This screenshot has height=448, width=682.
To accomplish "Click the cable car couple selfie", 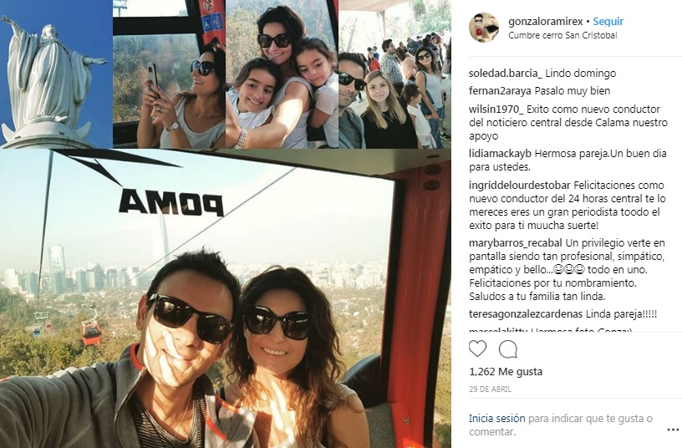I will (x=226, y=299).
